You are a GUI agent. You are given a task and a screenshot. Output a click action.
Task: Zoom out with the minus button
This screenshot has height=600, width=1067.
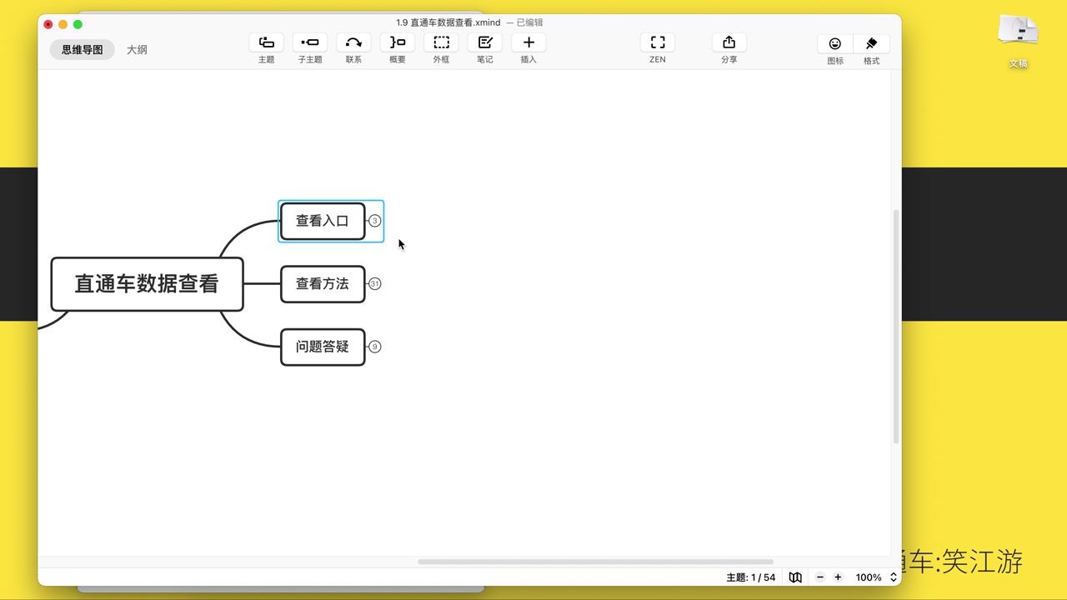820,577
